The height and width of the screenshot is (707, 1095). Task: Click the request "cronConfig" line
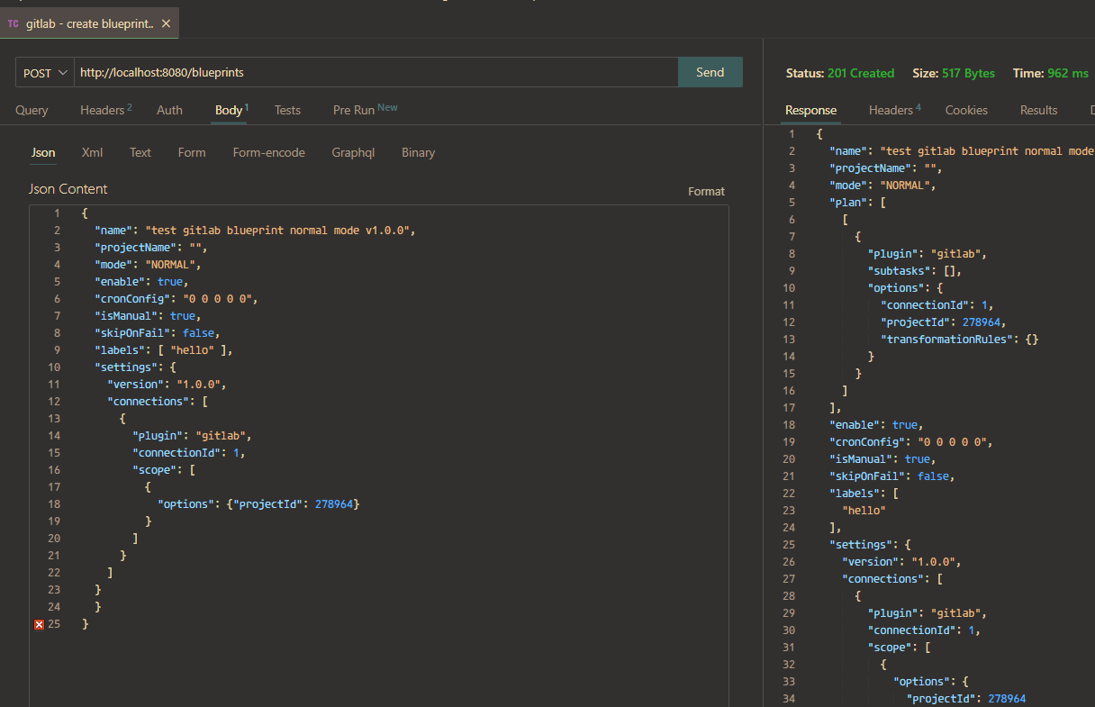pos(176,299)
